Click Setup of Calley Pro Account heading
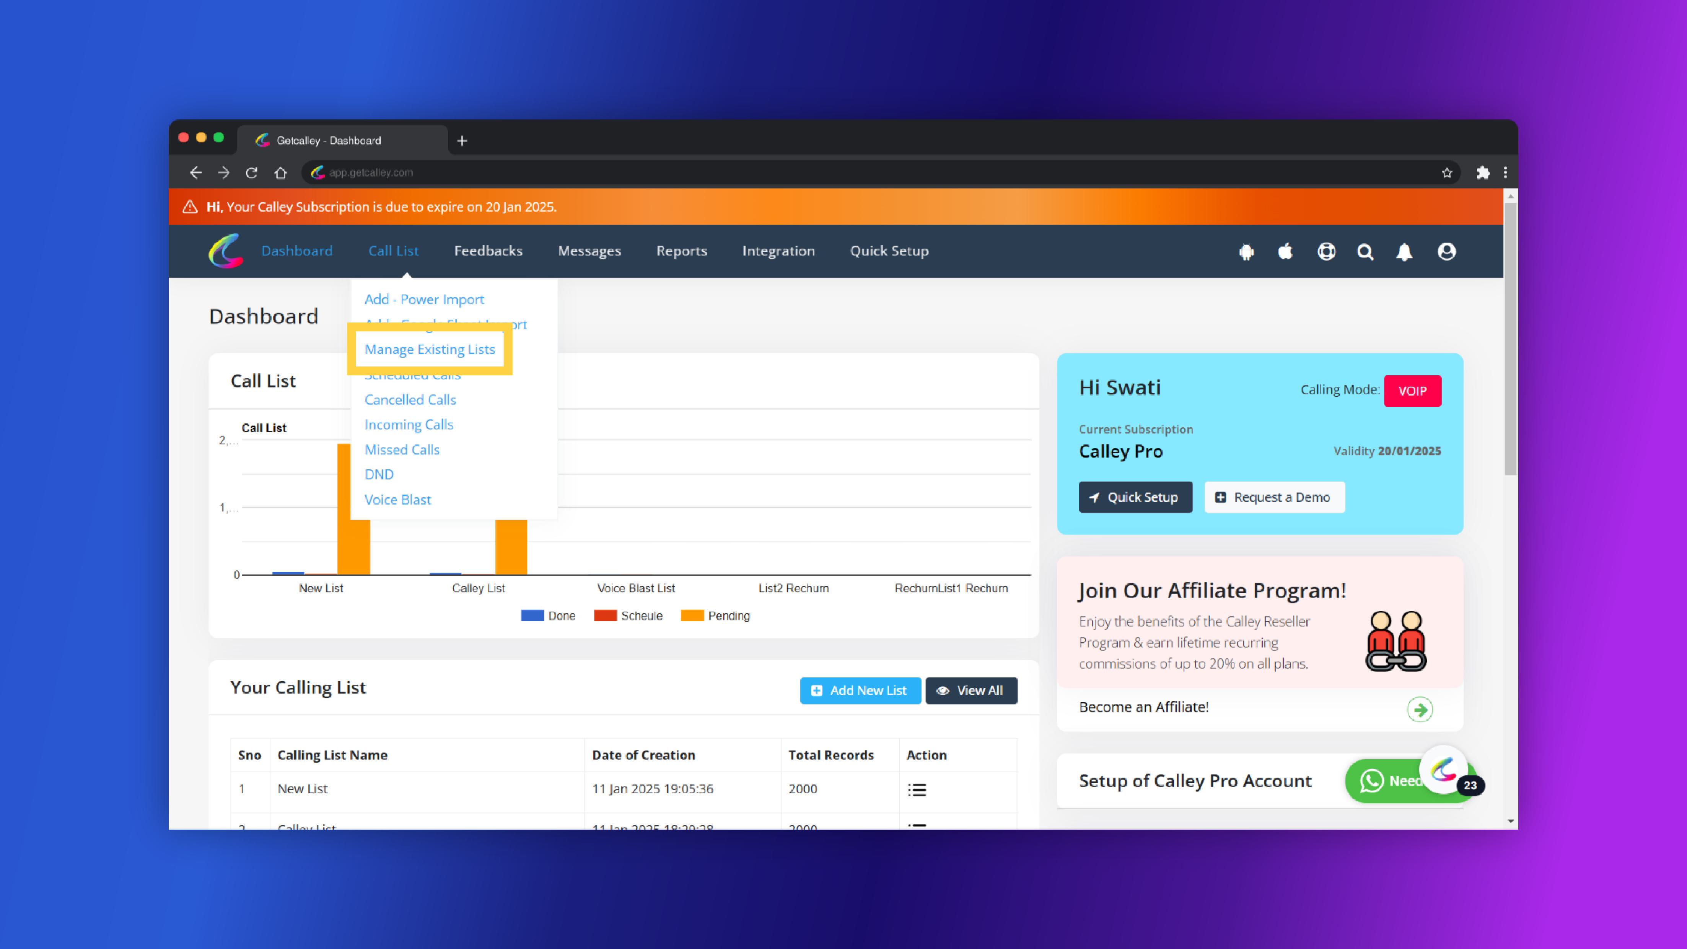The image size is (1687, 949). click(x=1195, y=781)
